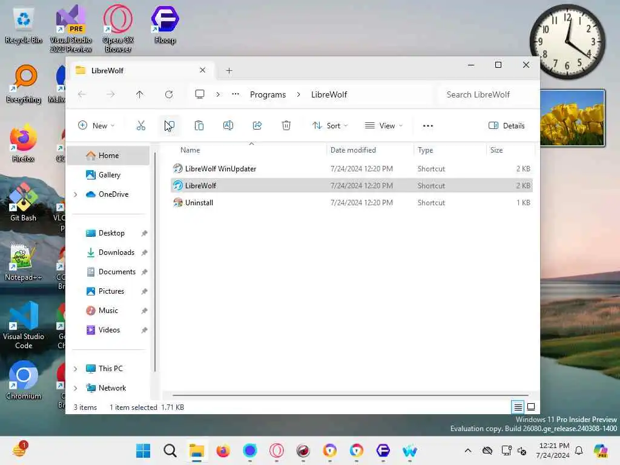This screenshot has height=465, width=620.
Task: Open Recycle Bin desktop icon
Action: [x=24, y=25]
